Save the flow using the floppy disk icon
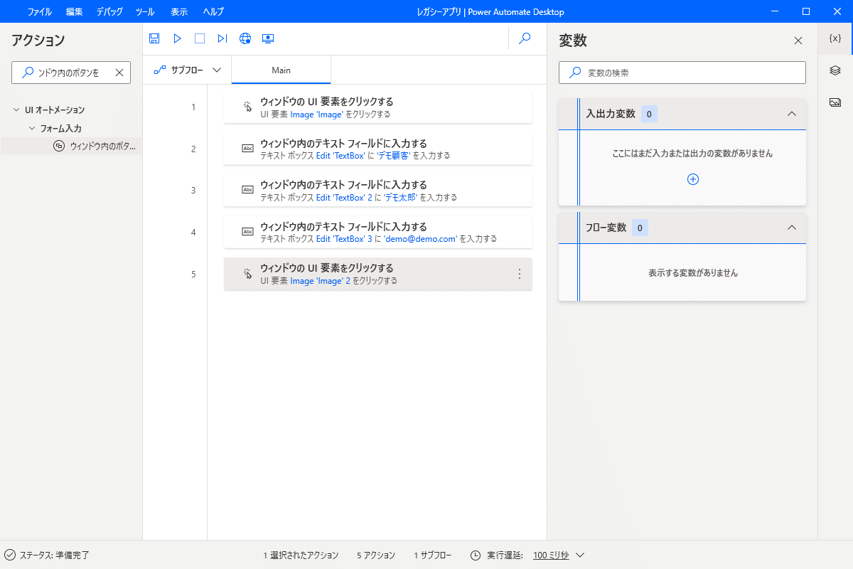The height and width of the screenshot is (569, 853). tap(154, 38)
